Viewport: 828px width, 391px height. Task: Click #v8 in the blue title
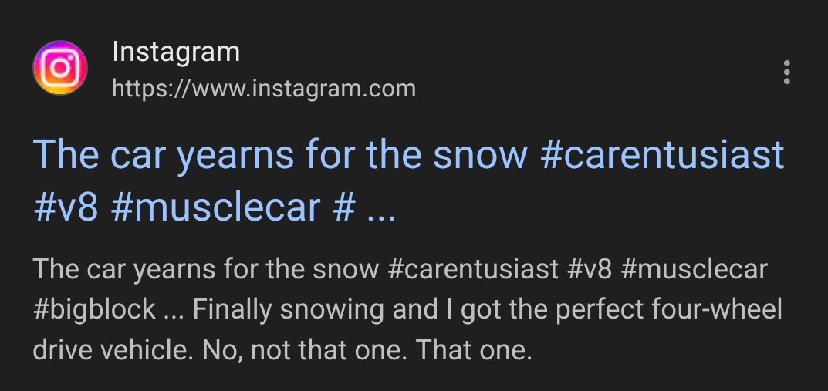pos(66,207)
